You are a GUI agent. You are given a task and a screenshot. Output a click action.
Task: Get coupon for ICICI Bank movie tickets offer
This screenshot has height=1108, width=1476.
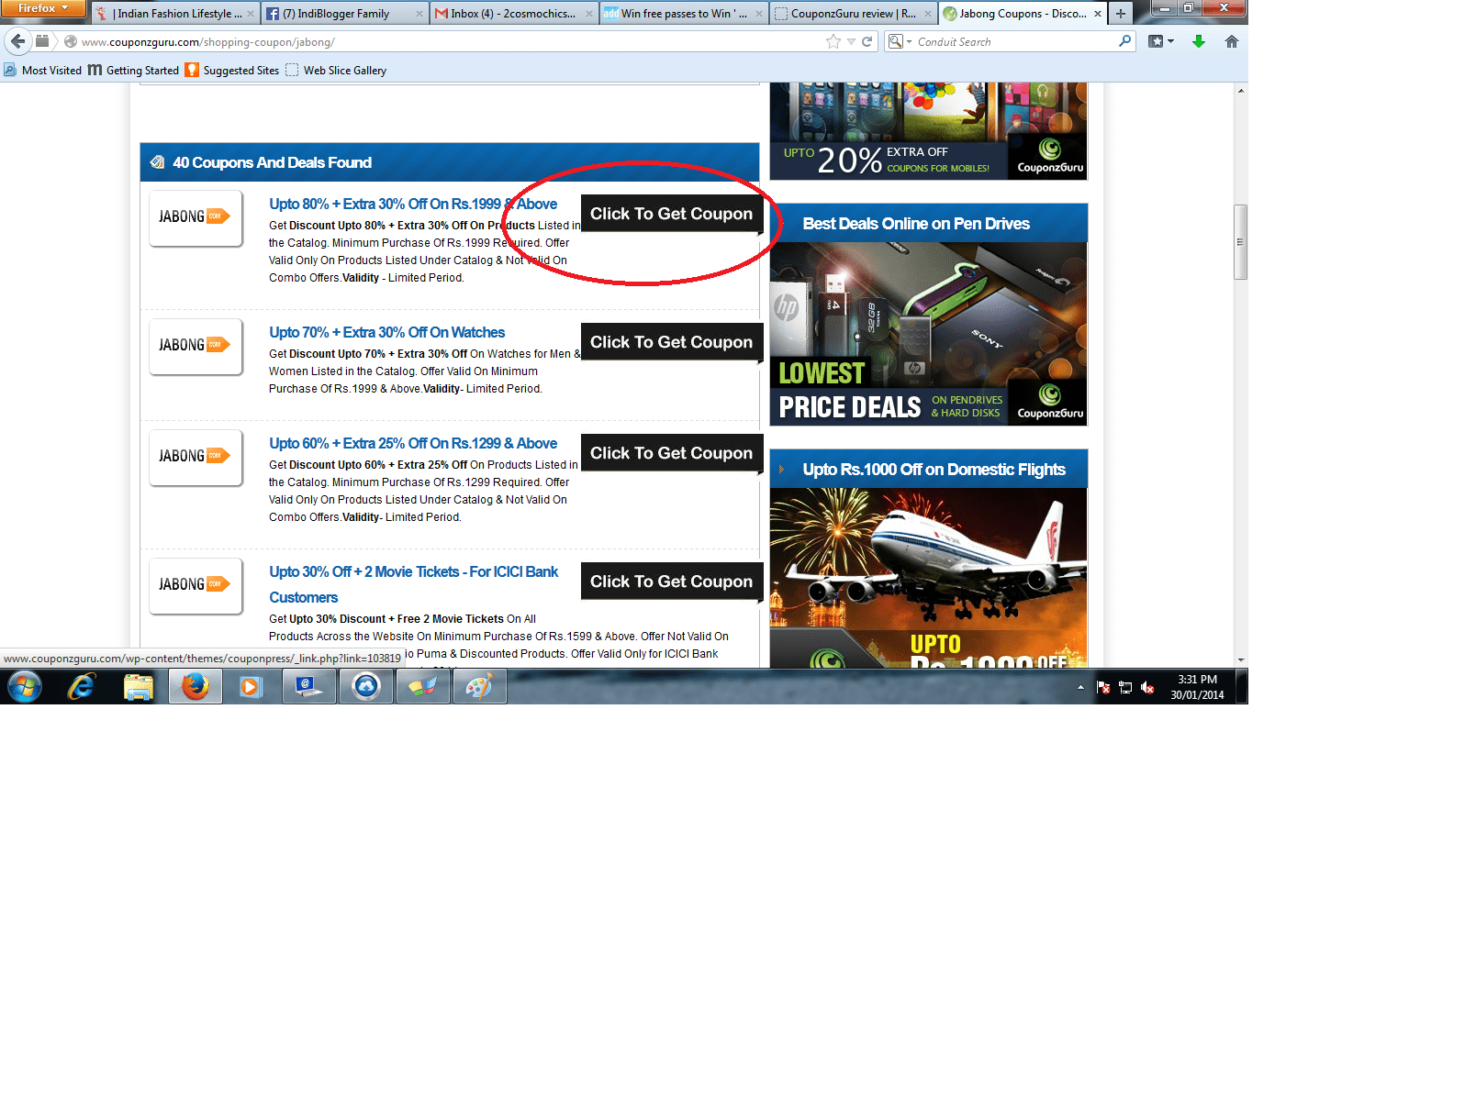(671, 582)
